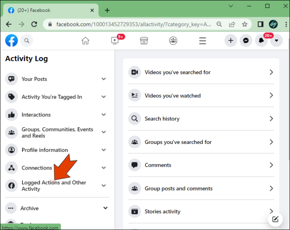
Task: Click the Facebook logo icon
Action: 11,40
